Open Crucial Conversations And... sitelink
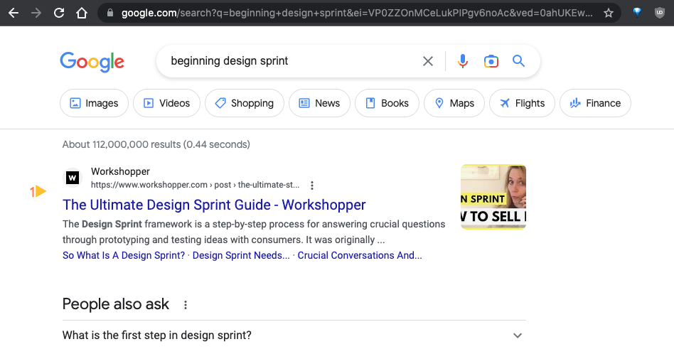This screenshot has height=349, width=674. click(x=360, y=255)
